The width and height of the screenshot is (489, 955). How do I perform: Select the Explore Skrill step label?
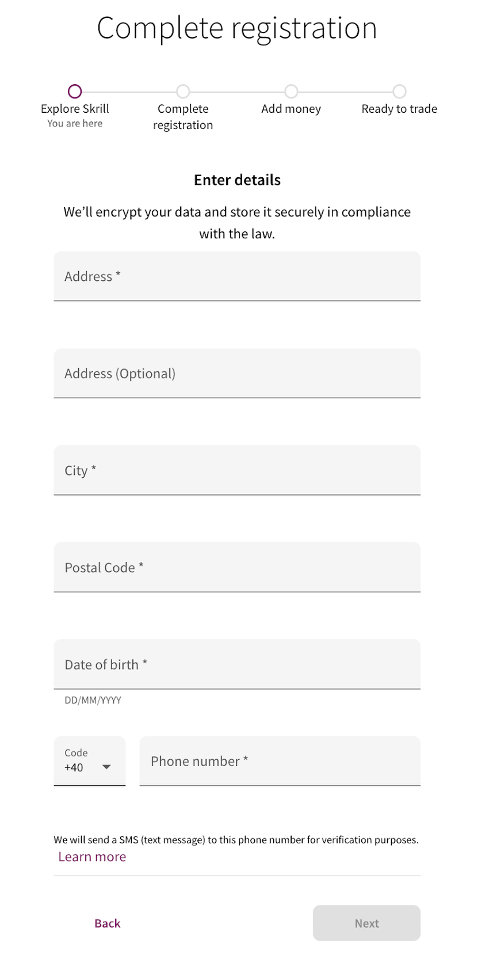(x=75, y=109)
